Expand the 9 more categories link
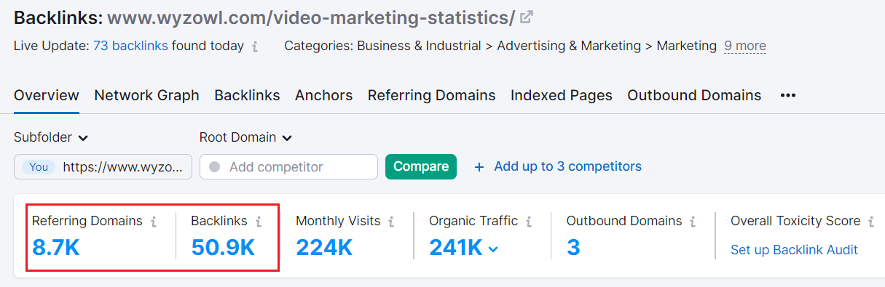This screenshot has width=885, height=287. coord(745,47)
